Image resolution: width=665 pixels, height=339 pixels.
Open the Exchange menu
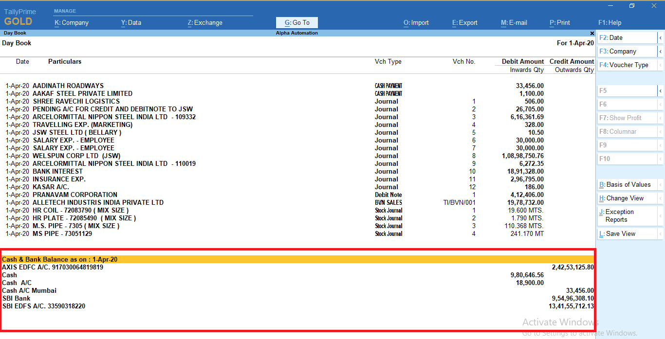204,22
